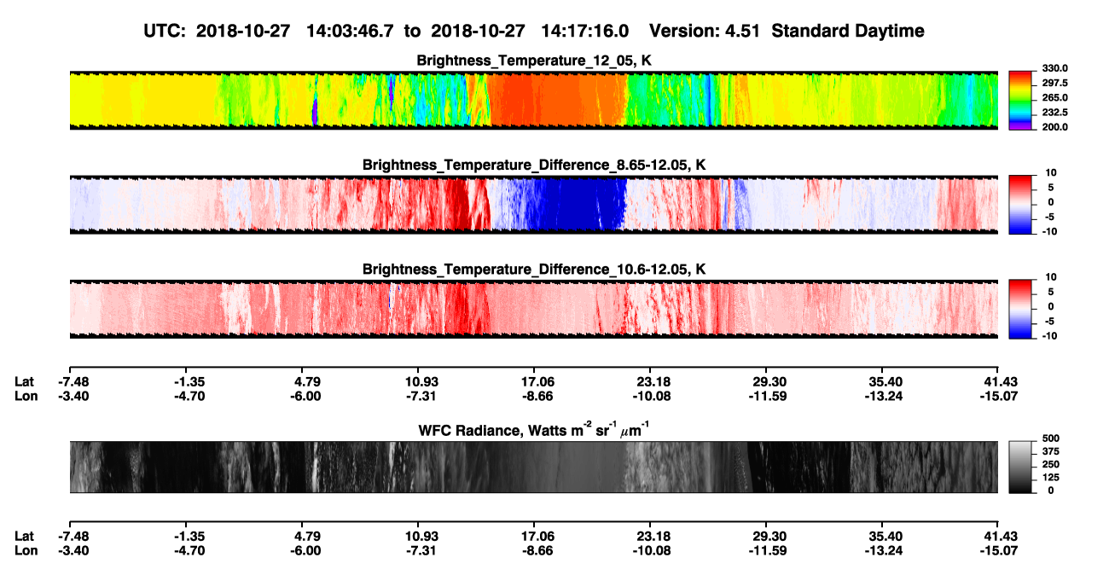Screen dimensions: 1109x569
Task: Click latitude 23.18 under the WFC Radiance panel
Action: [651, 536]
